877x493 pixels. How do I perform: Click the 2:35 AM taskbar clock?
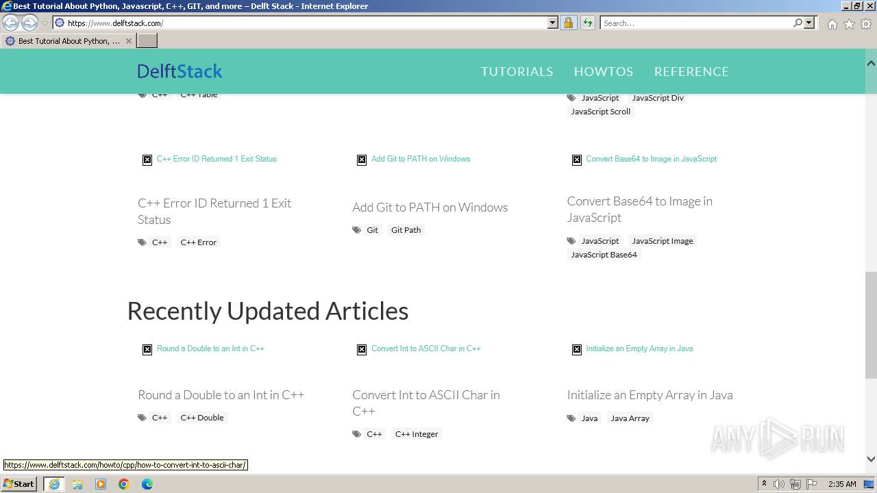842,484
